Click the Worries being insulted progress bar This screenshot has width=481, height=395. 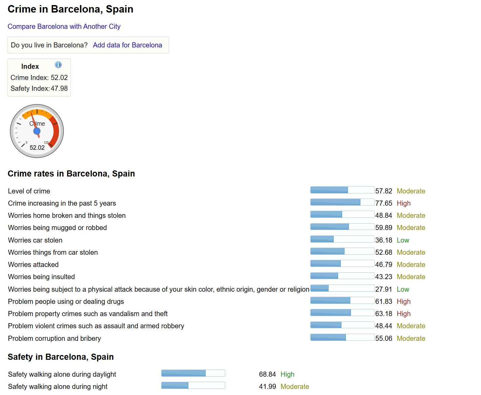342,276
